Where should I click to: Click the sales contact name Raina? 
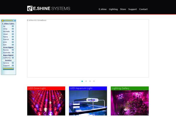5,37
